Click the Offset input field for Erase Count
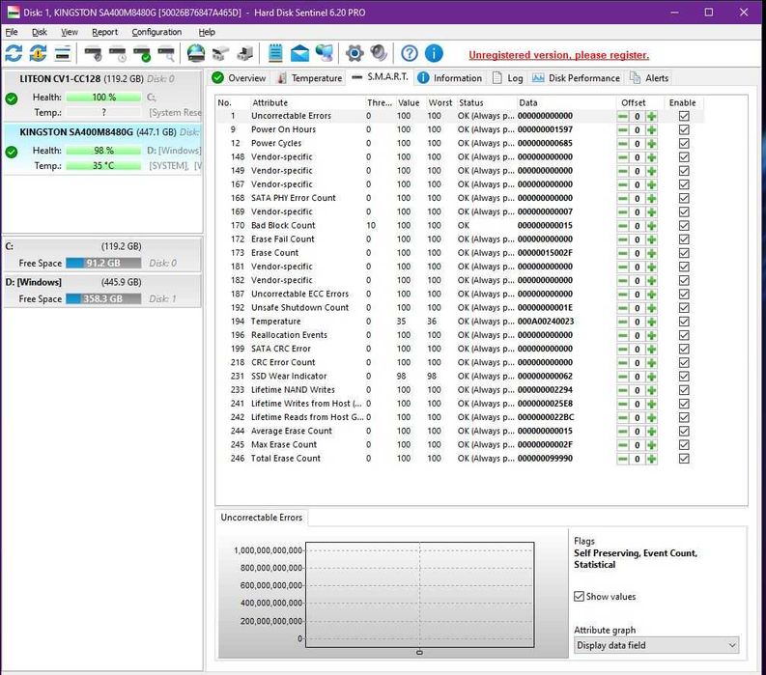 pos(637,253)
